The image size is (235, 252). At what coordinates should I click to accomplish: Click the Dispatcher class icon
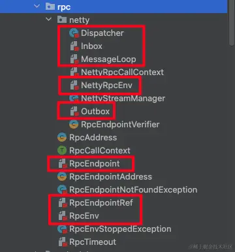pos(74,33)
